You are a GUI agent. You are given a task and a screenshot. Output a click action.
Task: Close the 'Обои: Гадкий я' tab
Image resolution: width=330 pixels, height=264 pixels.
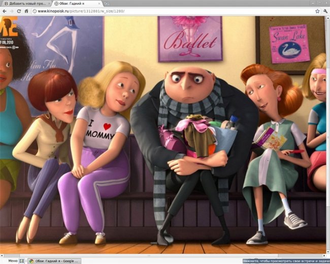point(98,4)
